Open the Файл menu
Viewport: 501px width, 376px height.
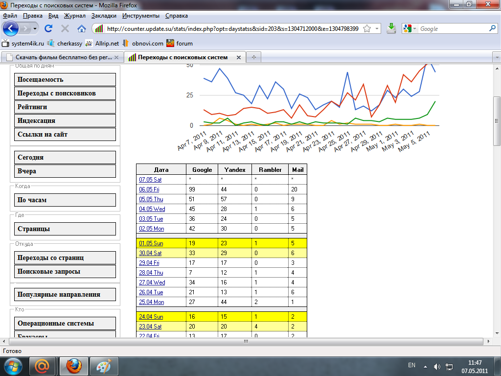10,16
